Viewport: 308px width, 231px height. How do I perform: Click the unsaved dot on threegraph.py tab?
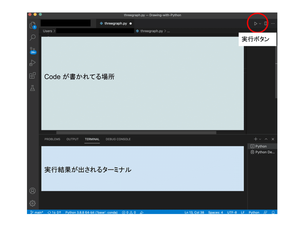coord(131,23)
